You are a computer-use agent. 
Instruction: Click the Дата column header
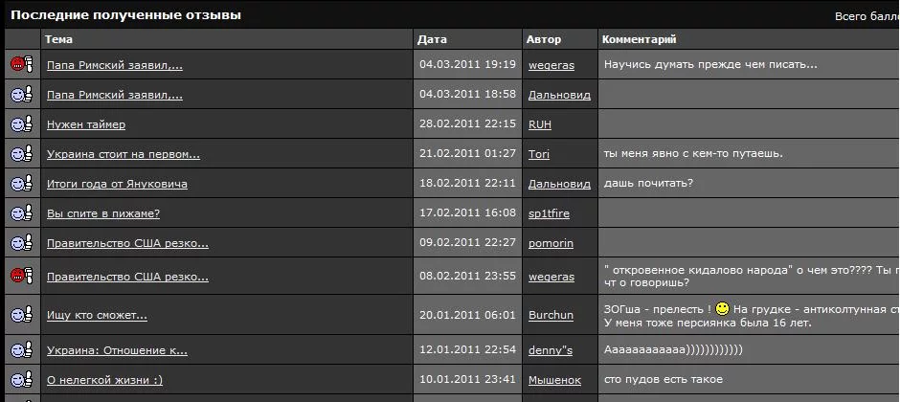click(432, 39)
